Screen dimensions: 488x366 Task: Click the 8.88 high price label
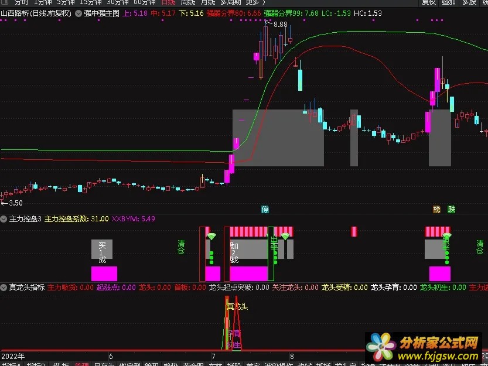point(281,25)
